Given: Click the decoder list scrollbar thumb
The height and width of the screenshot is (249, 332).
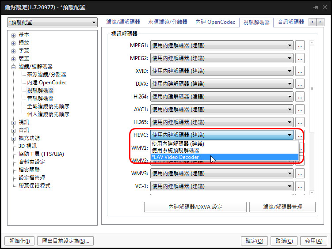Looking at the screenshot, I should tap(312, 89).
